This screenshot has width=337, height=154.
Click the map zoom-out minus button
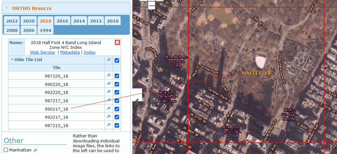coord(151,5)
